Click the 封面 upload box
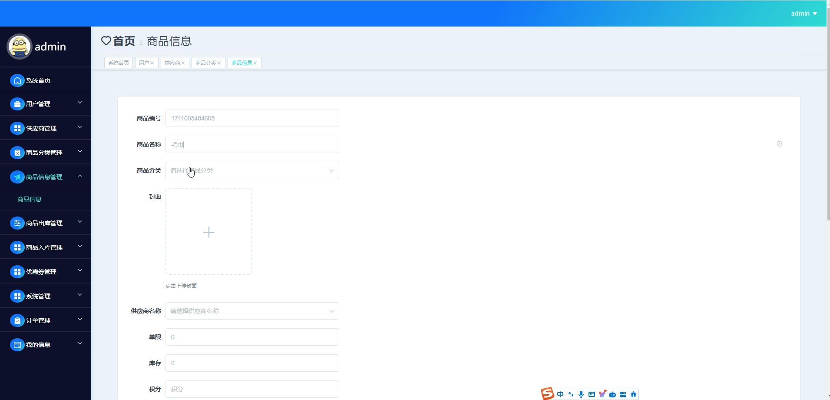 coord(209,231)
